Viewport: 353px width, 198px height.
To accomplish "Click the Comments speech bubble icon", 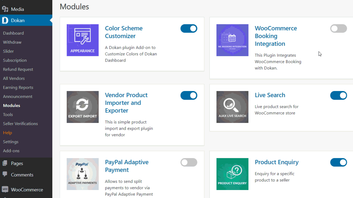I will (x=5, y=175).
